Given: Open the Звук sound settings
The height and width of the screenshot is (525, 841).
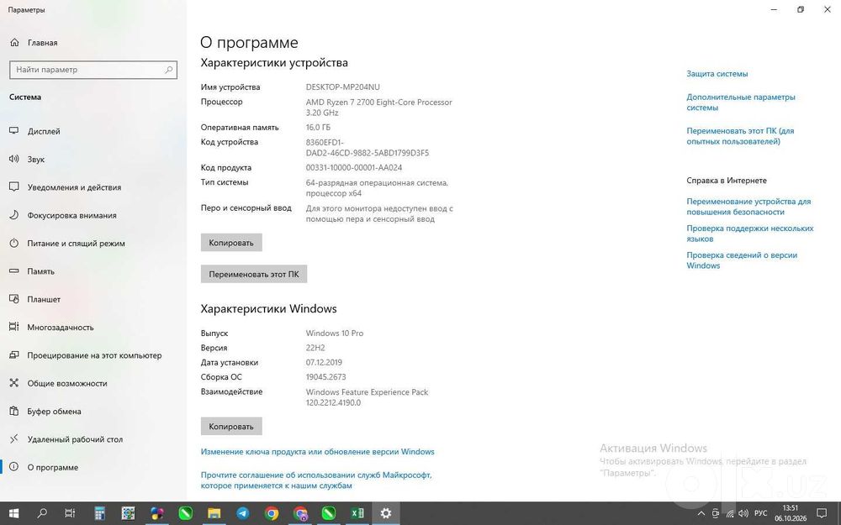Looking at the screenshot, I should pos(36,159).
